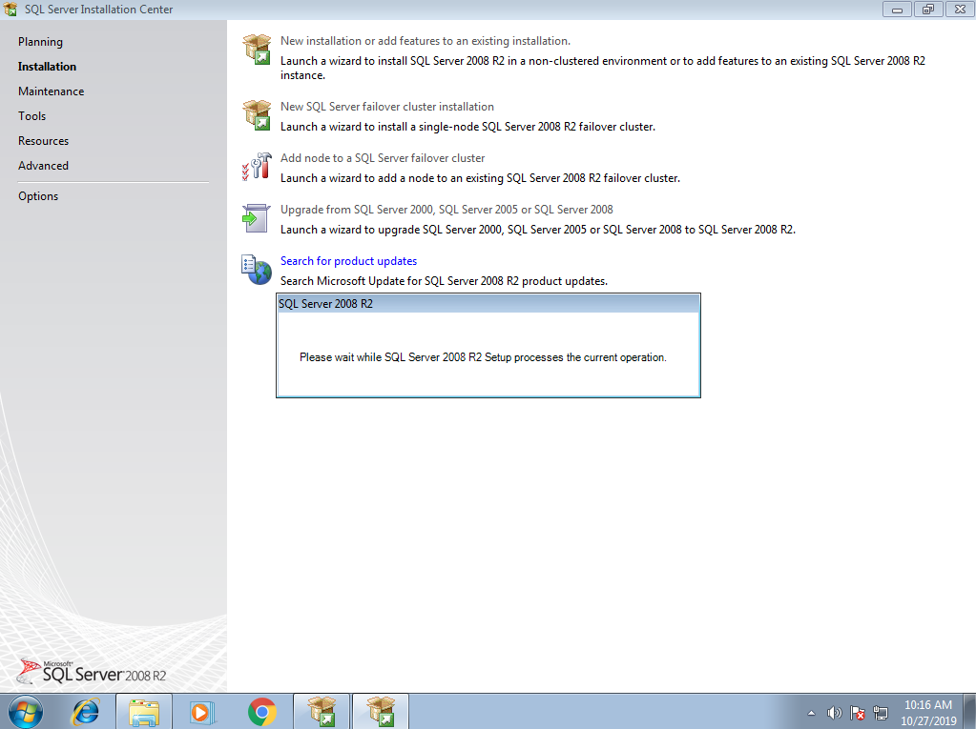Click Search for product updates link
Screen dimensions: 976x729
click(x=348, y=262)
